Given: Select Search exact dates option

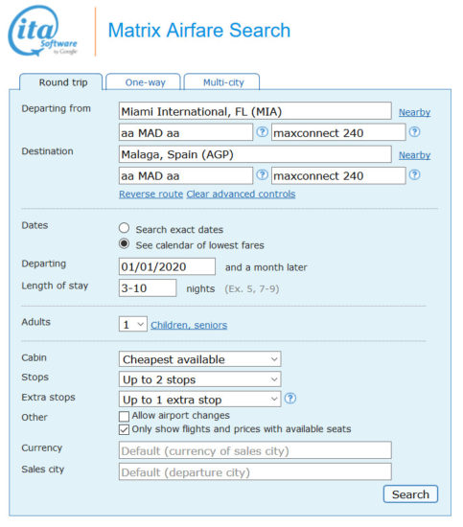Looking at the screenshot, I should (x=124, y=228).
